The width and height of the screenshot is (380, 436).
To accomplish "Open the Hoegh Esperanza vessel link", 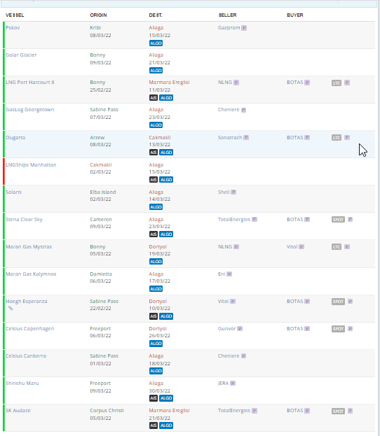I will click(x=27, y=302).
